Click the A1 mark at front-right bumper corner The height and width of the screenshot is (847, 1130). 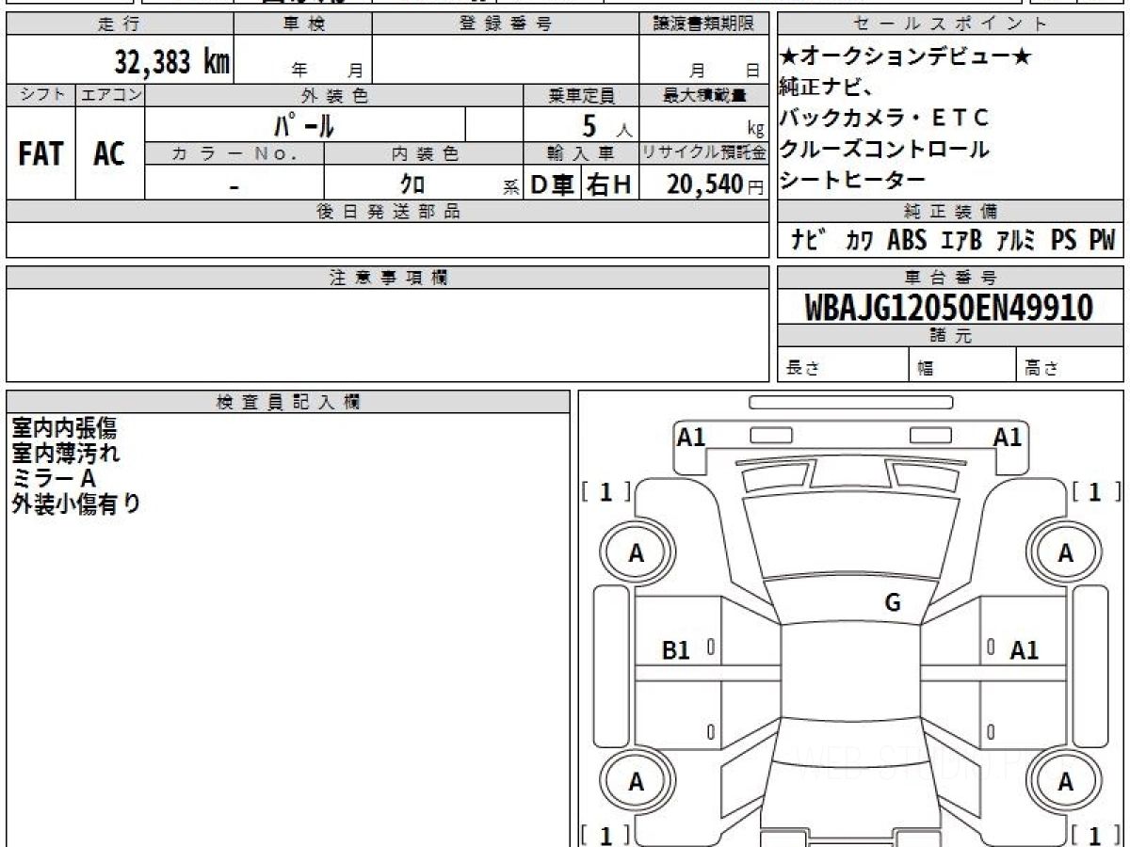coord(1008,437)
